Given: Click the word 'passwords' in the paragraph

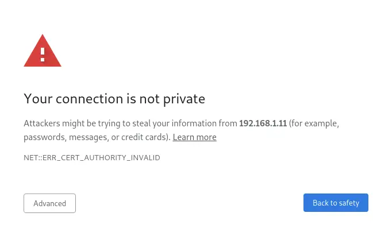Looking at the screenshot, I should [44, 138].
